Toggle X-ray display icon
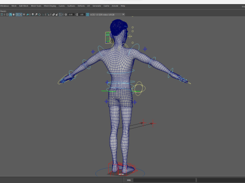 53,15
